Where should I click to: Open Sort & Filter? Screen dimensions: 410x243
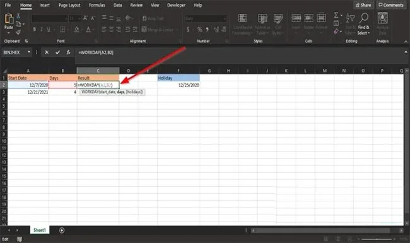click(350, 23)
